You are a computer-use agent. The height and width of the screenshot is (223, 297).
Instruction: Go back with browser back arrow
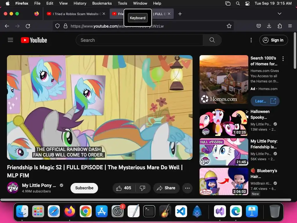(7, 26)
